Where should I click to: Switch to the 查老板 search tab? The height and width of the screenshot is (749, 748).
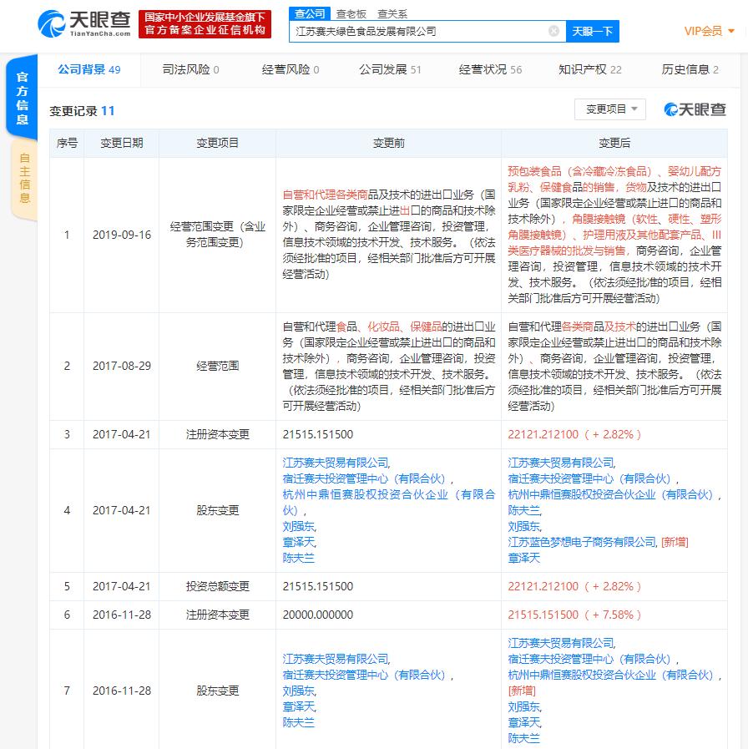coord(351,14)
